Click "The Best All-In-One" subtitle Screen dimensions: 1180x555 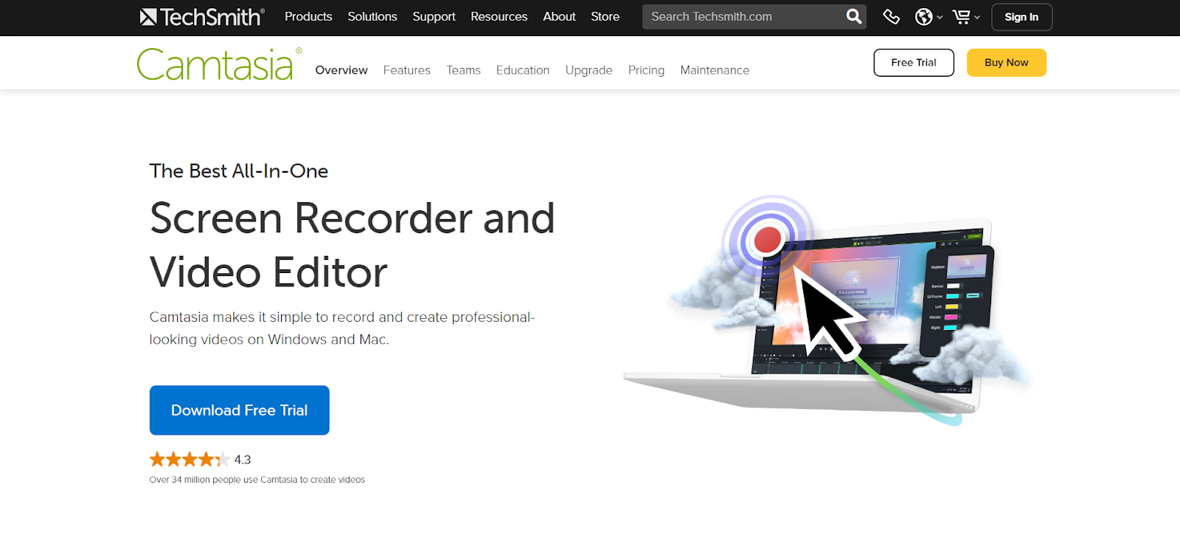pos(239,171)
